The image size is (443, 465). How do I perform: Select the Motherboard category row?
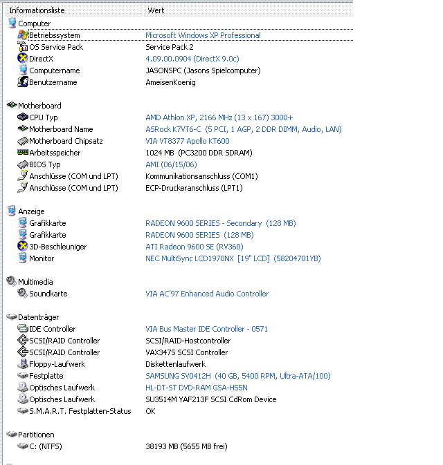[39, 106]
